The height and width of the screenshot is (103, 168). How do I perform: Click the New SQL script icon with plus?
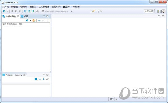(x=33, y=11)
